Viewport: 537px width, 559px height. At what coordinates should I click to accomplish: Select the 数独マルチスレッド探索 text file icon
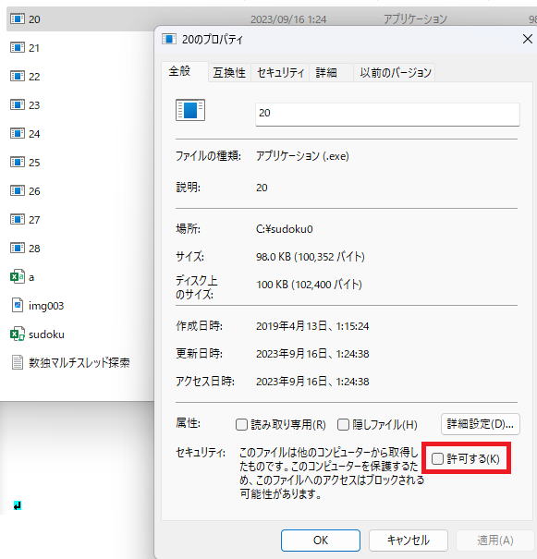point(18,362)
